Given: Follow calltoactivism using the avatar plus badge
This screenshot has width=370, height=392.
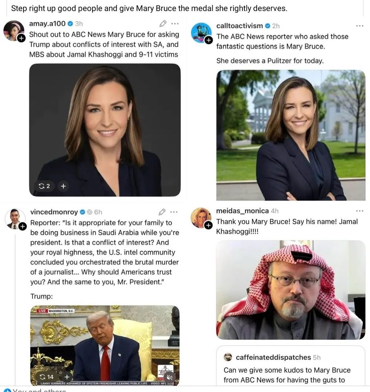Looking at the screenshot, I should (208, 40).
